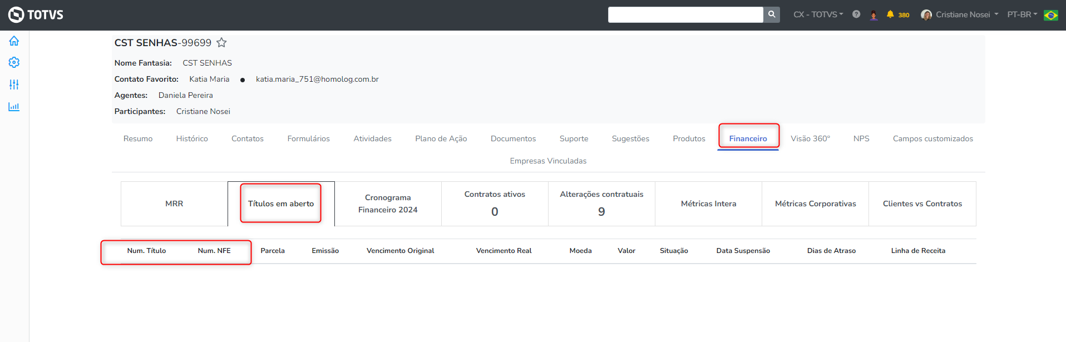Open the settings gear in sidebar

tap(14, 63)
